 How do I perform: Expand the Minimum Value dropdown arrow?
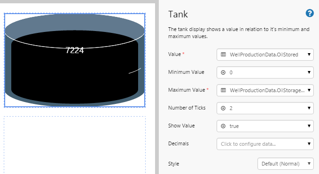(309, 72)
